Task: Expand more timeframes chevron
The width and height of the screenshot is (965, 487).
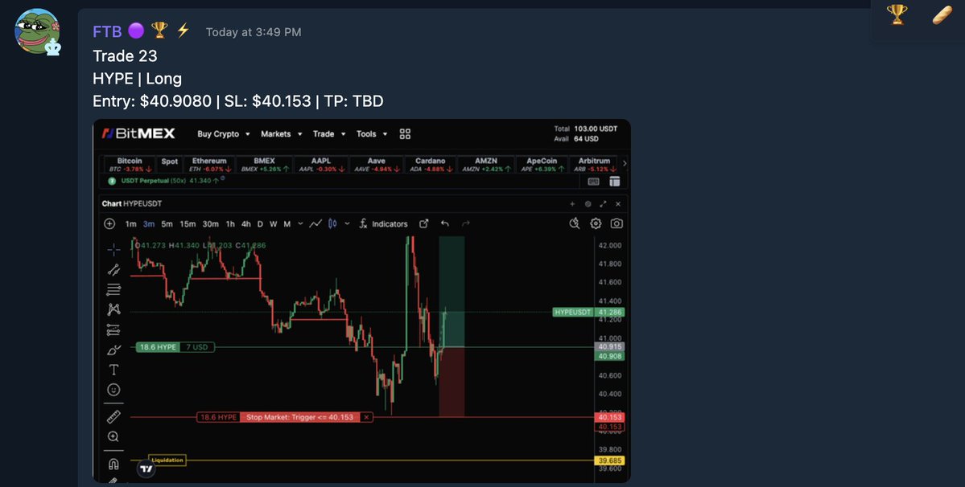Action: click(x=300, y=224)
